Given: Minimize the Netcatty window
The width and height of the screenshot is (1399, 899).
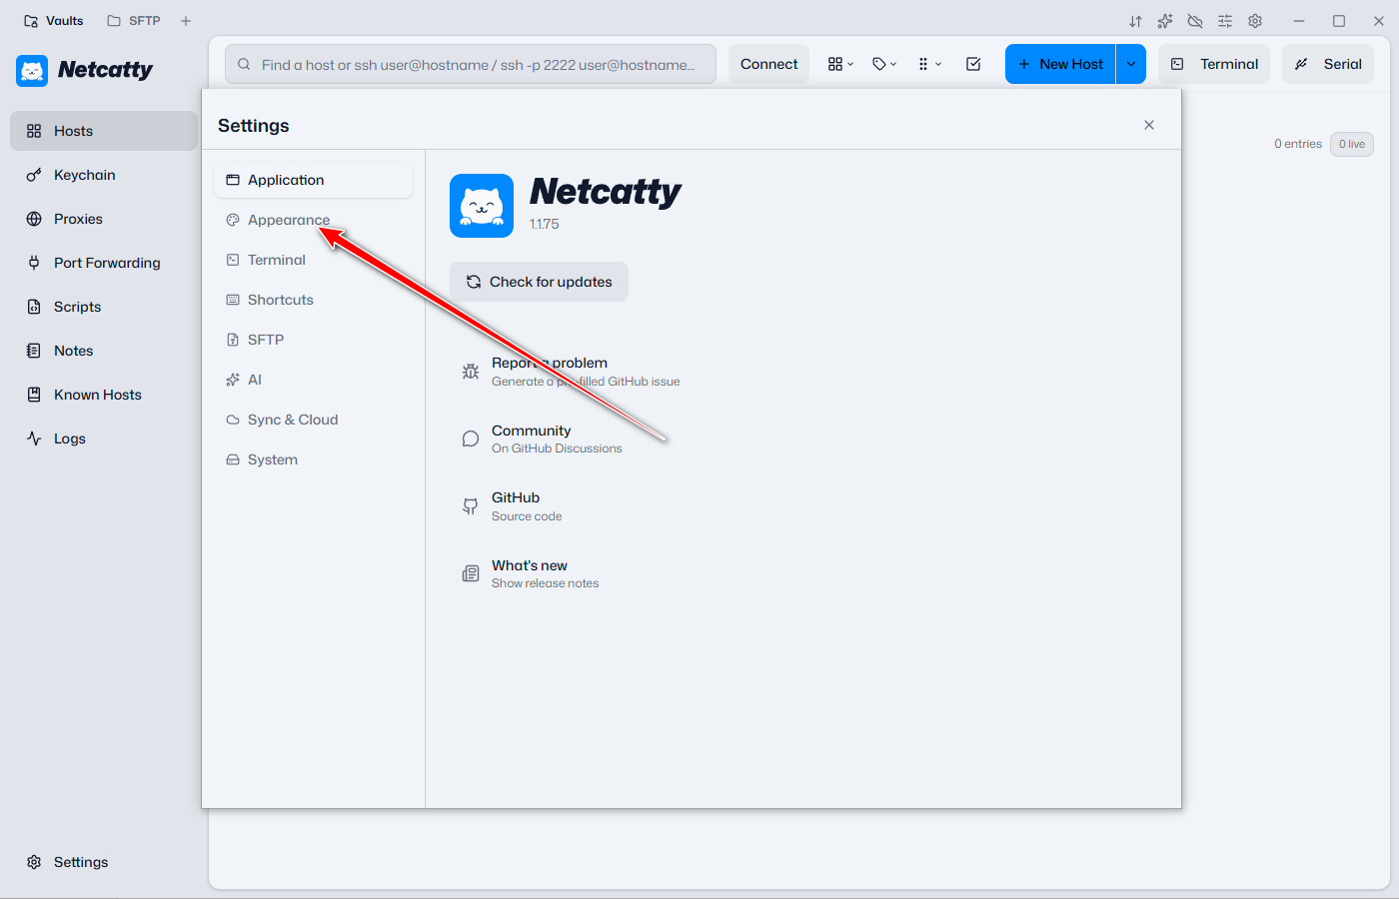Looking at the screenshot, I should click(1299, 21).
